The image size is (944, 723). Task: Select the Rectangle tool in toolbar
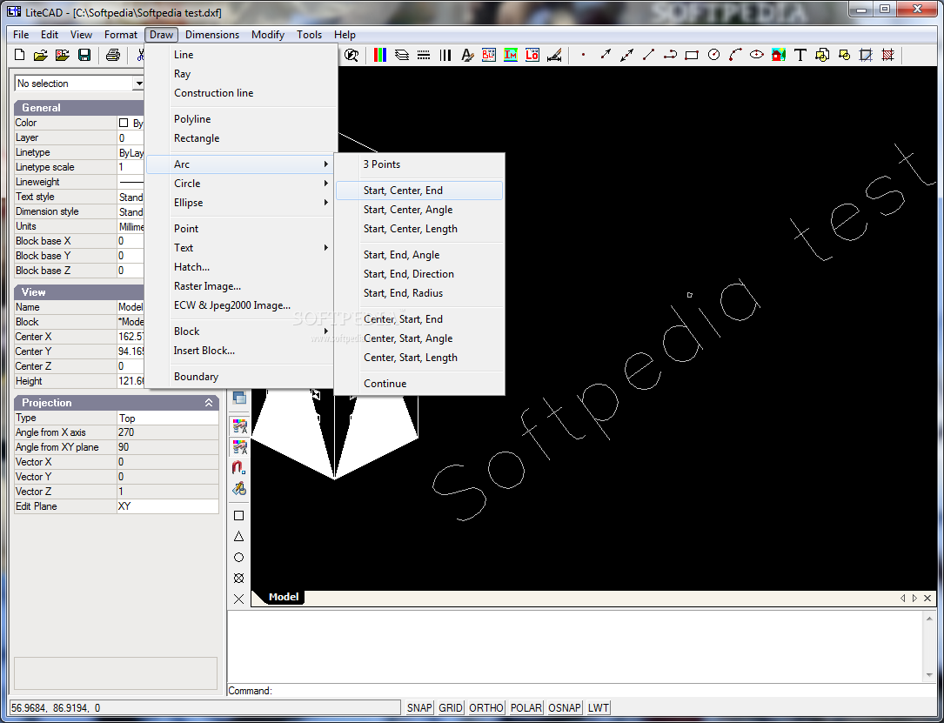pyautogui.click(x=692, y=56)
